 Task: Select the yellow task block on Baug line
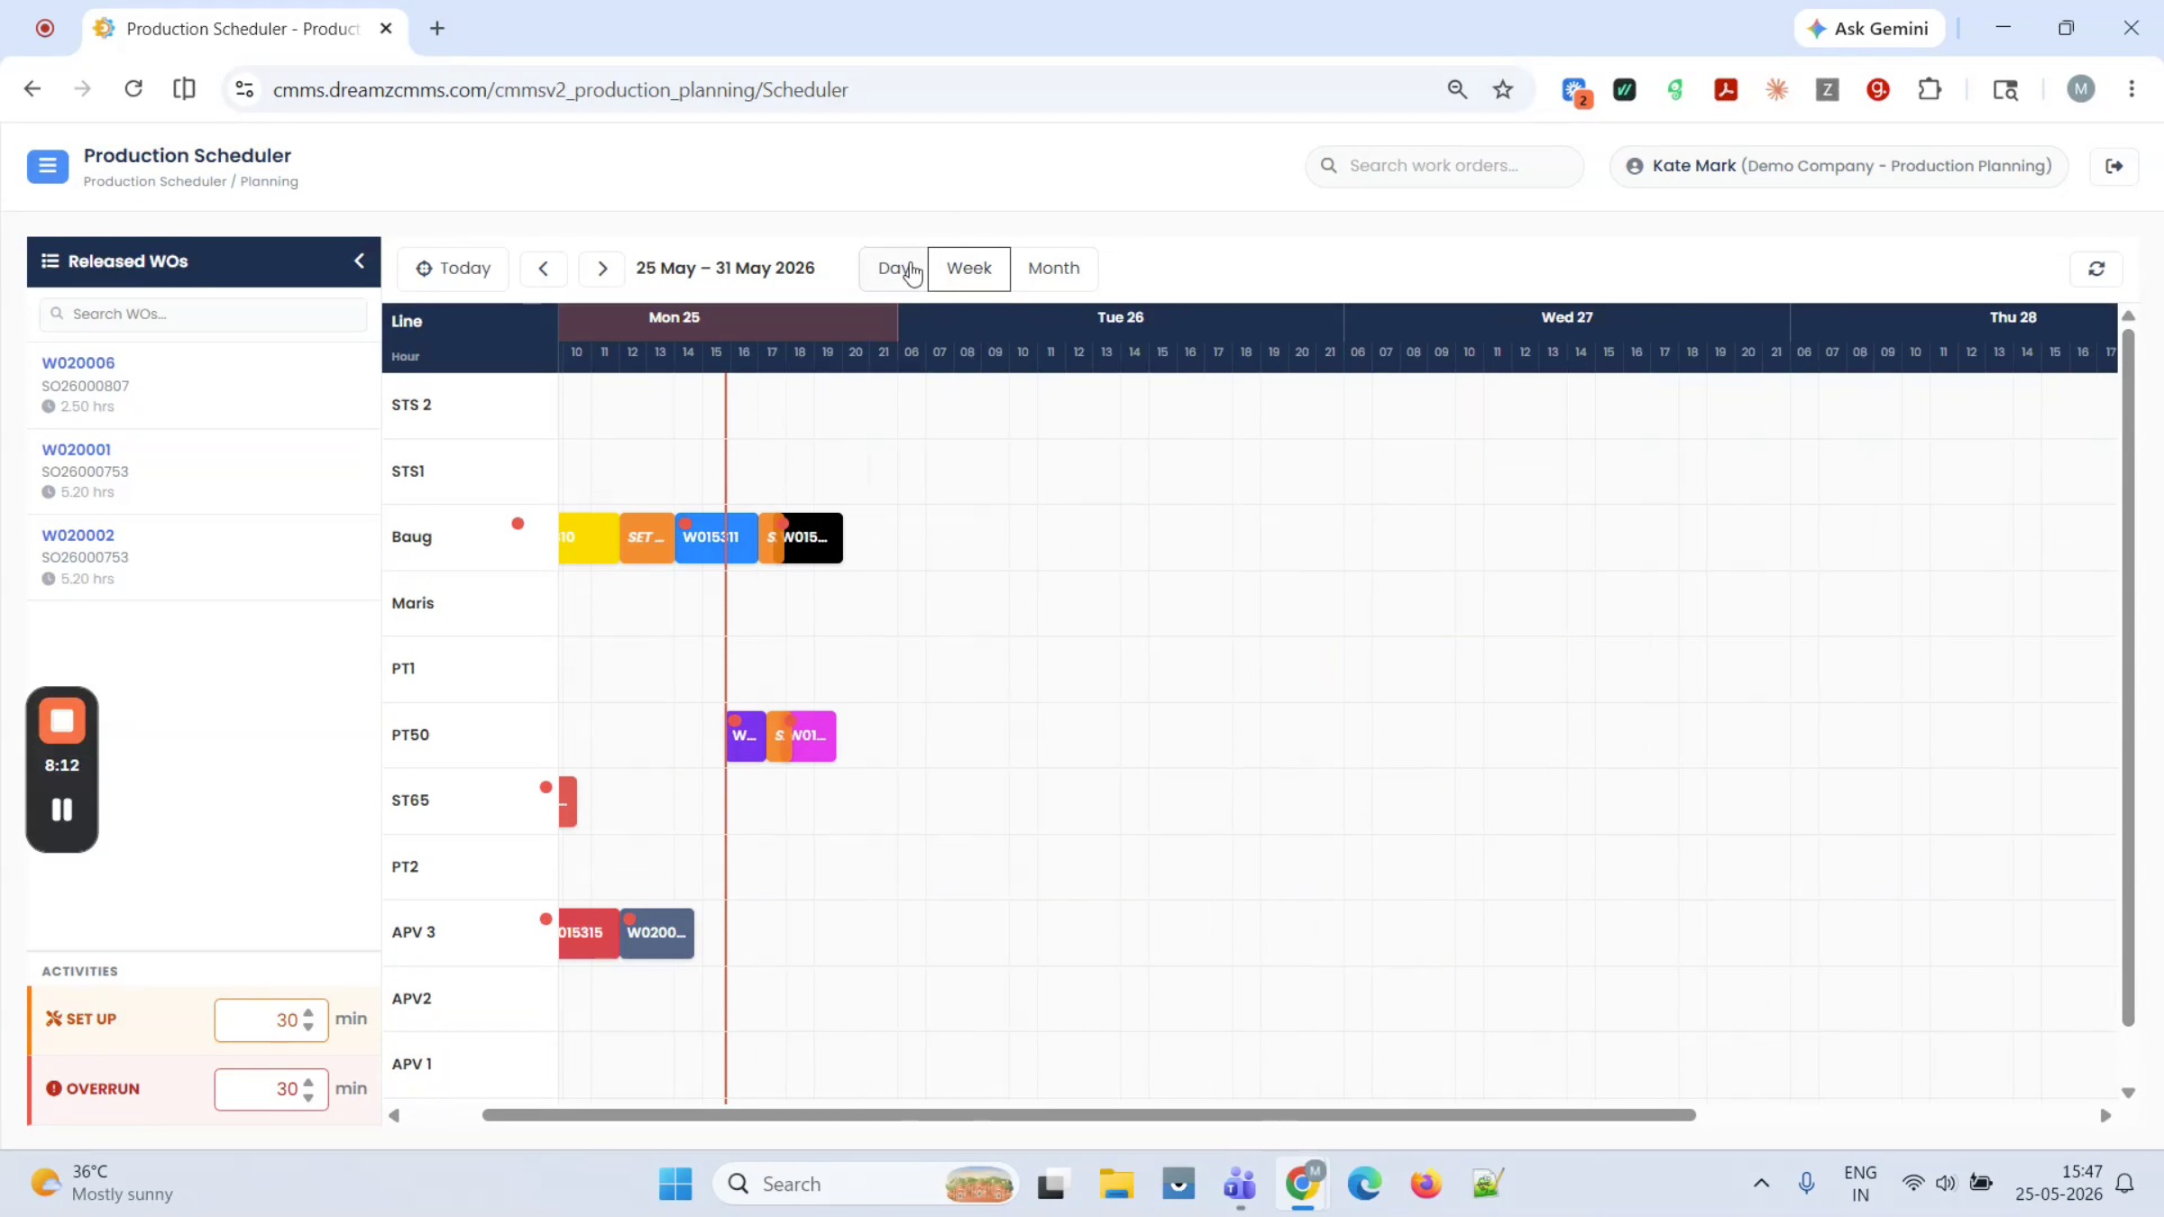click(x=589, y=537)
